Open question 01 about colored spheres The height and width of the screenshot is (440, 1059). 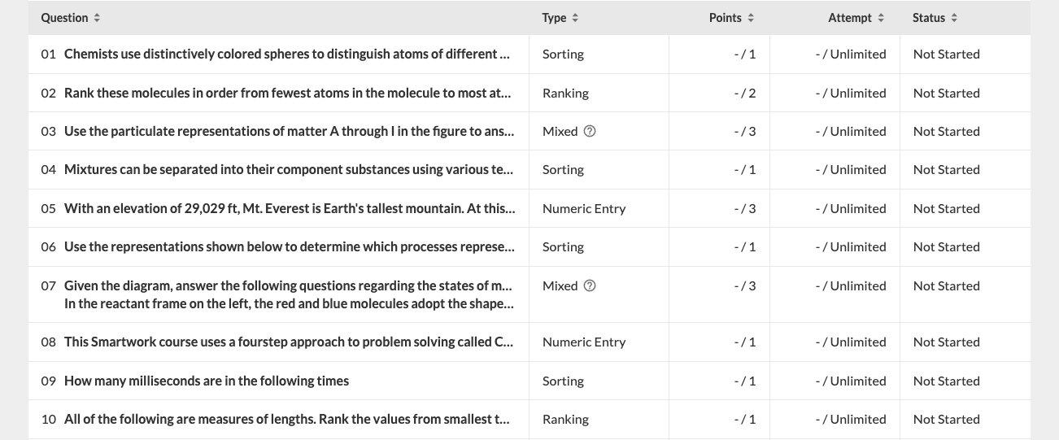[287, 54]
